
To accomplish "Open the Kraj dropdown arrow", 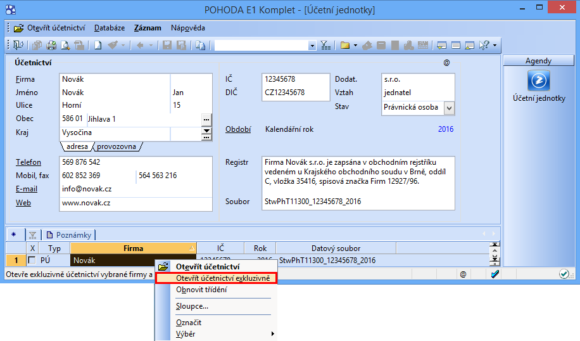I will pos(206,131).
